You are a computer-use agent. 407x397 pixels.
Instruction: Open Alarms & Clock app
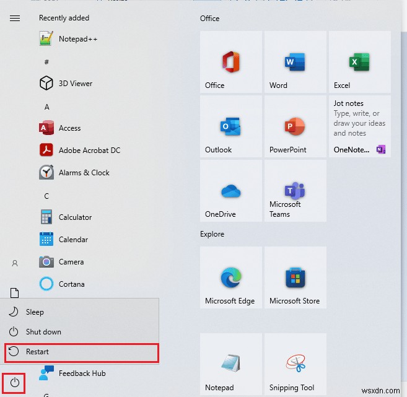point(74,173)
